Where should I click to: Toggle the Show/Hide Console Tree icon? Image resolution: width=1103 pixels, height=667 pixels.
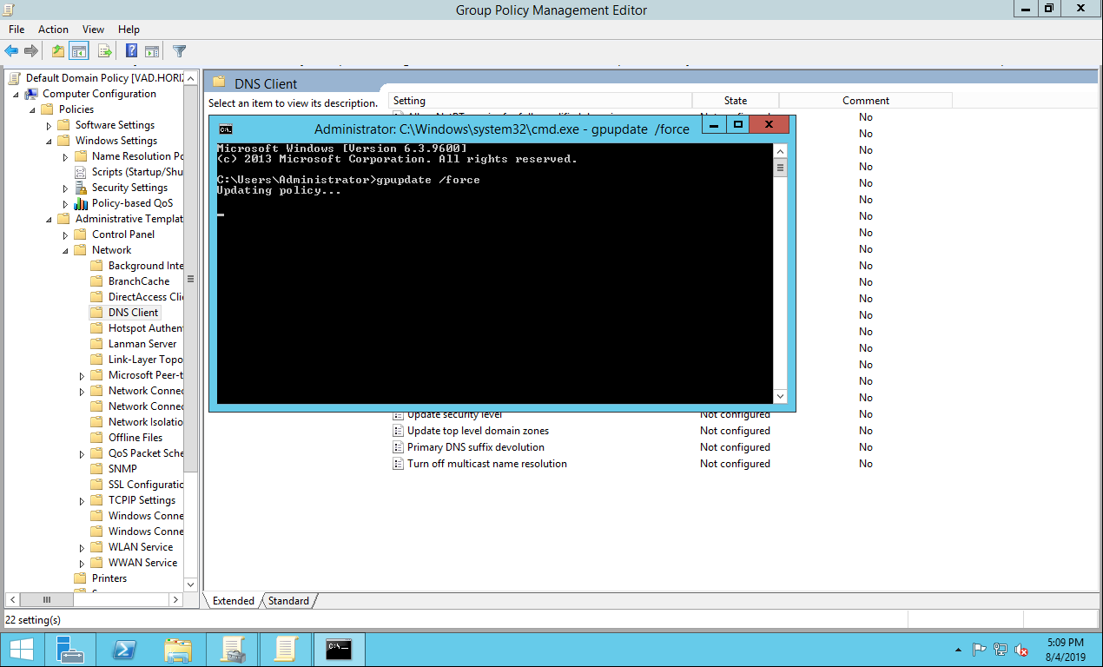click(79, 51)
